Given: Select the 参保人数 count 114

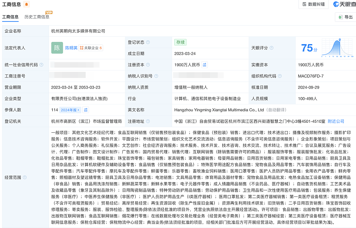Looking at the screenshot, I should coord(55,110).
